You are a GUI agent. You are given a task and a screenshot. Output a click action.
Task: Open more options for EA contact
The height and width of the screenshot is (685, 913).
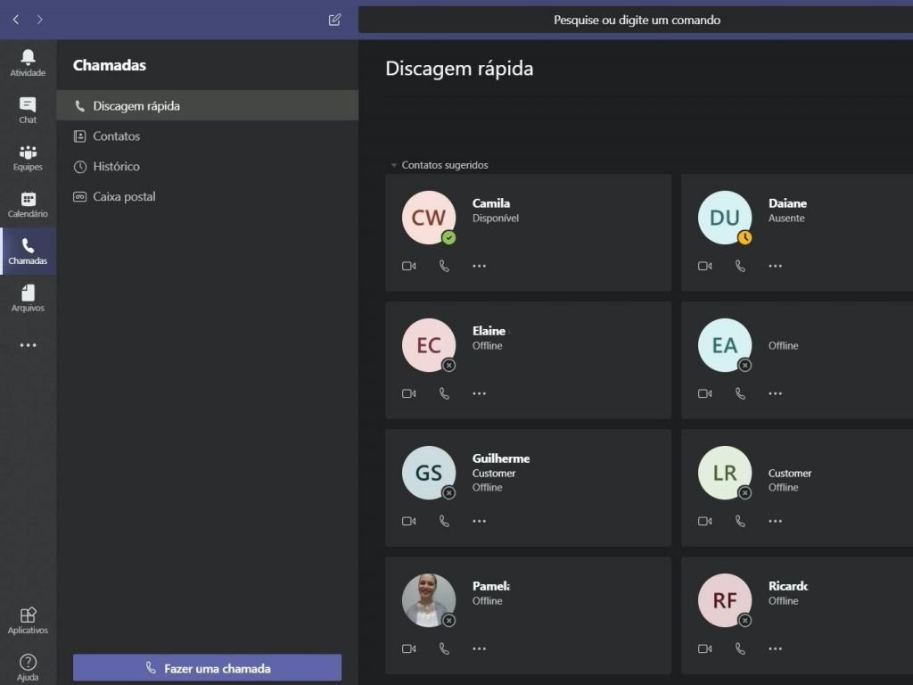coord(775,393)
